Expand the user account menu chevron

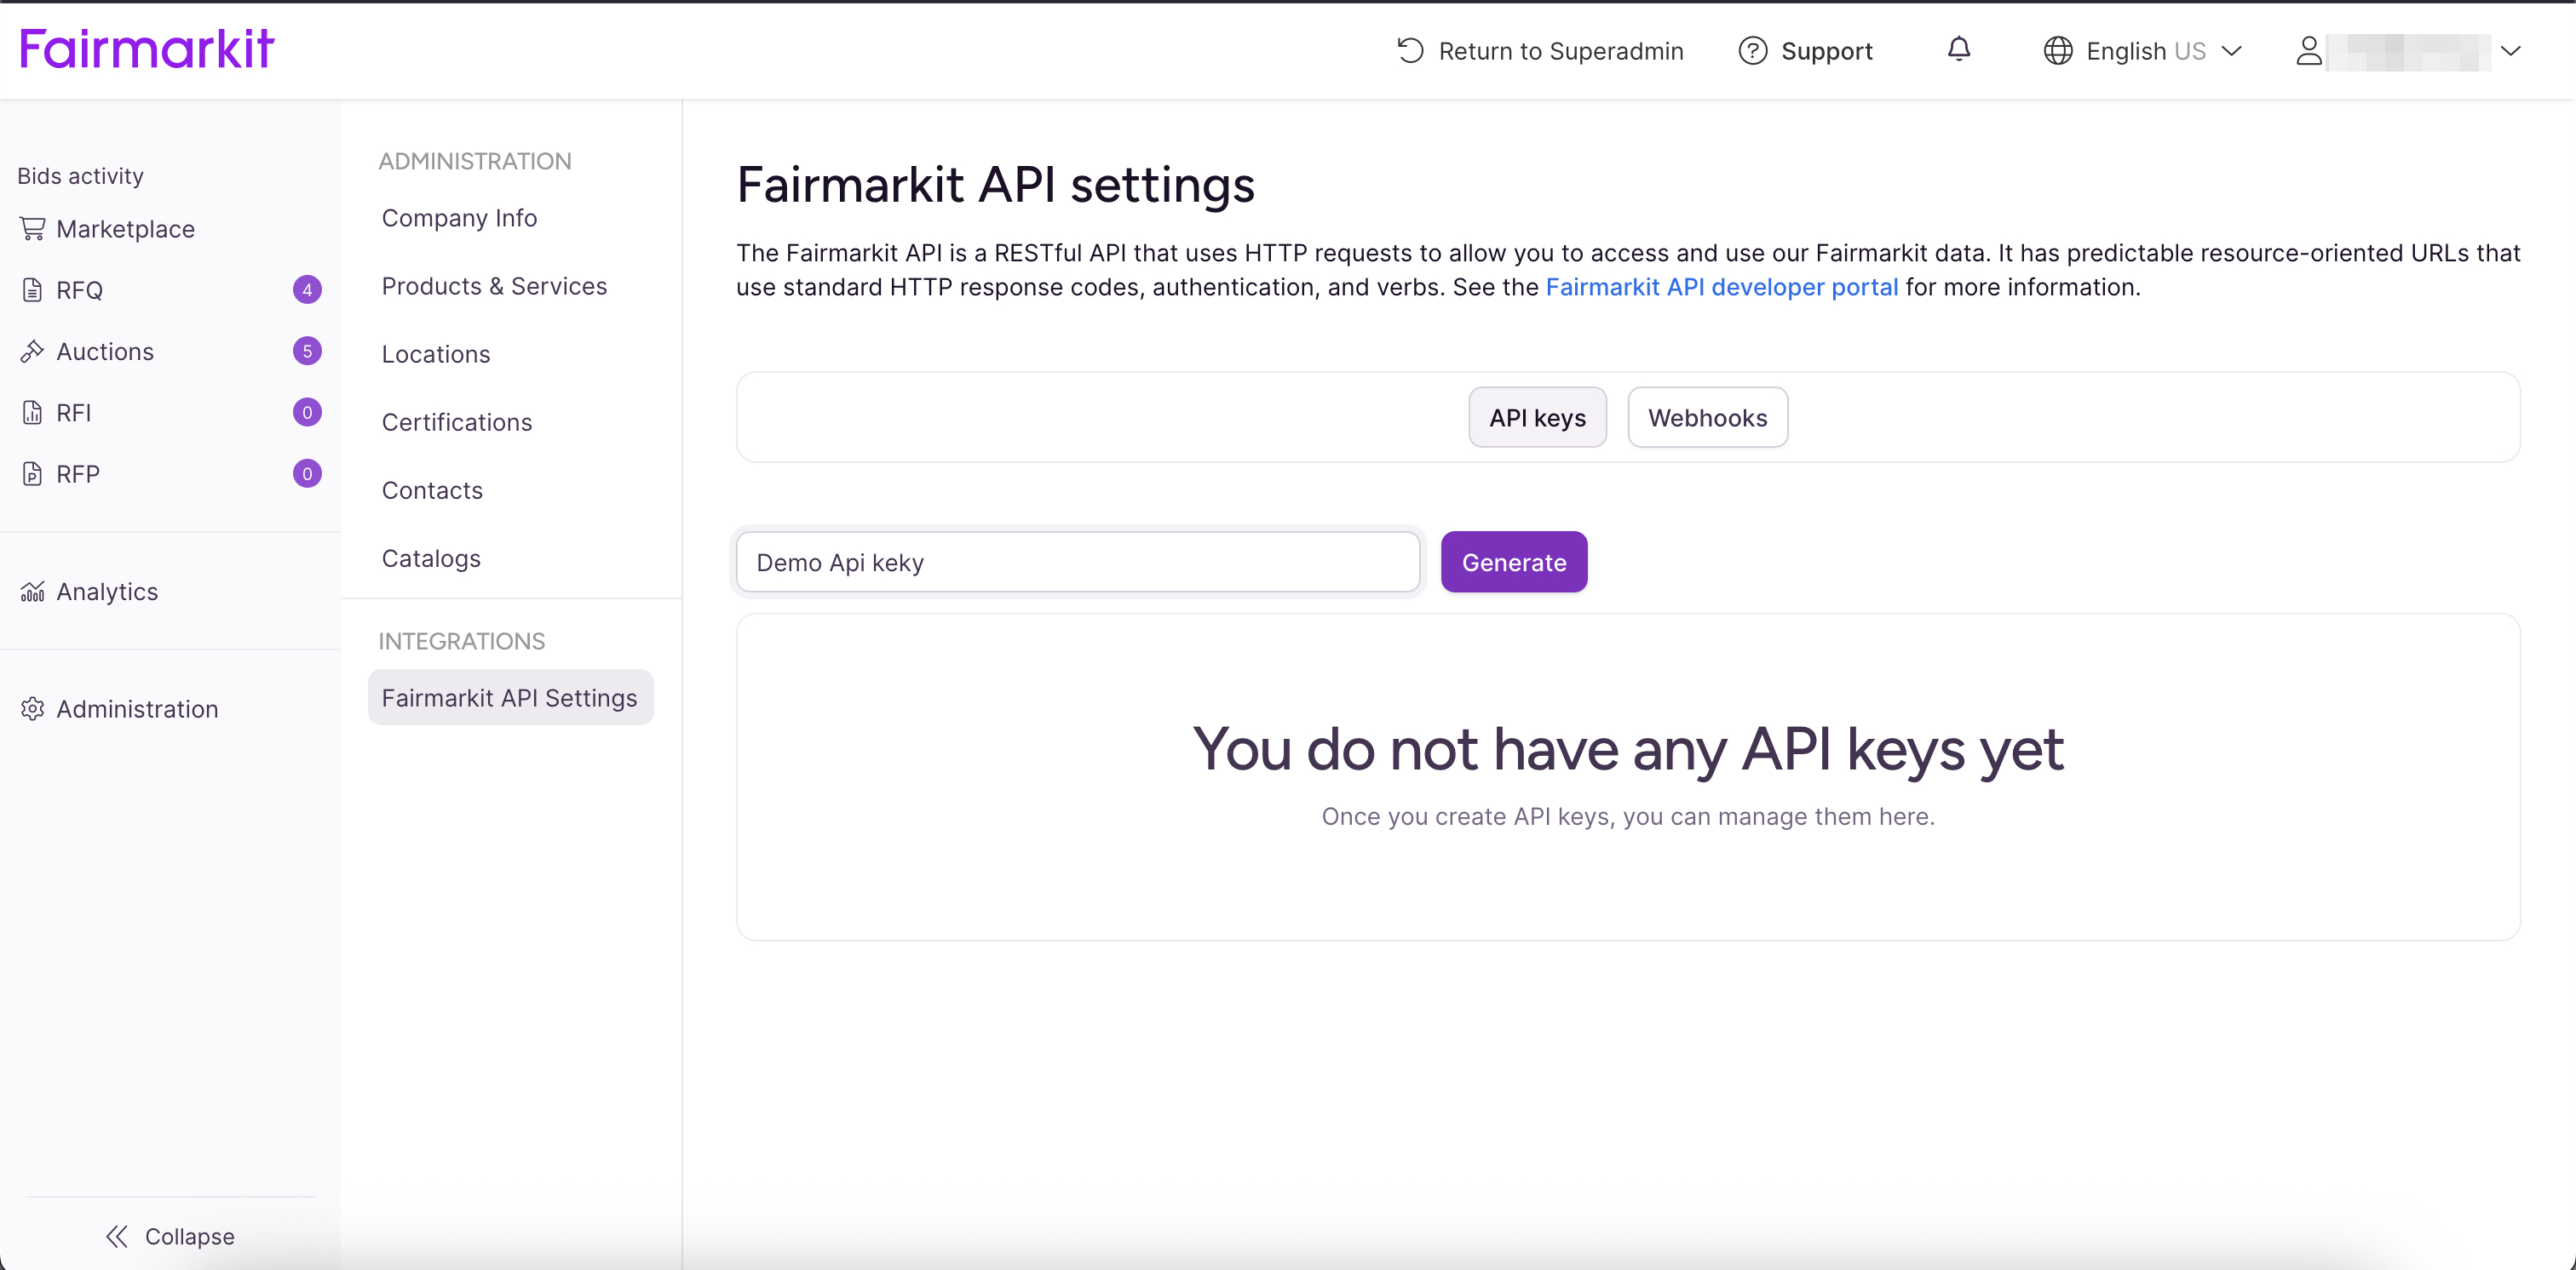click(x=2510, y=50)
